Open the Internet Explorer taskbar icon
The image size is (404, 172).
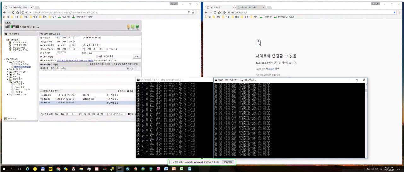(x=28, y=169)
